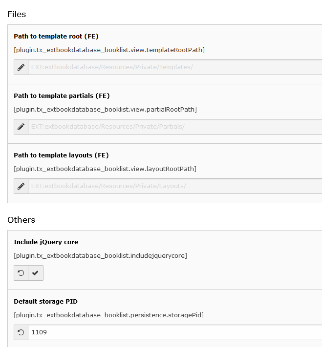Click the pencil icon beside Layouts path
The width and height of the screenshot is (322, 347).
pos(21,186)
